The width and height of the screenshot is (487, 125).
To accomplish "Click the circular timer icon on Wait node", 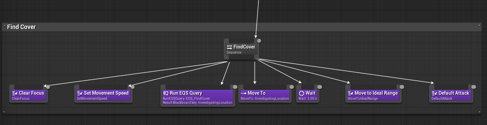I will (302, 93).
